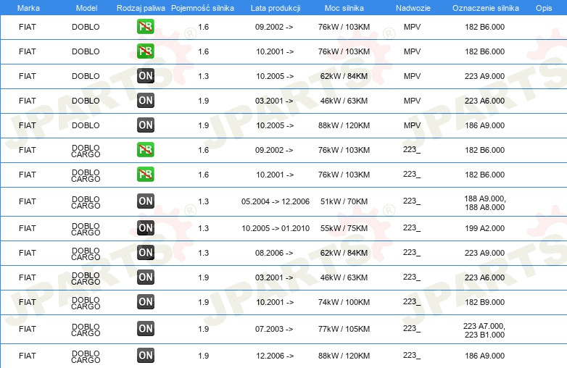Click the PB petrol icon in the DOBLO MPV 10.2001 row
The width and height of the screenshot is (567, 368).
[145, 51]
